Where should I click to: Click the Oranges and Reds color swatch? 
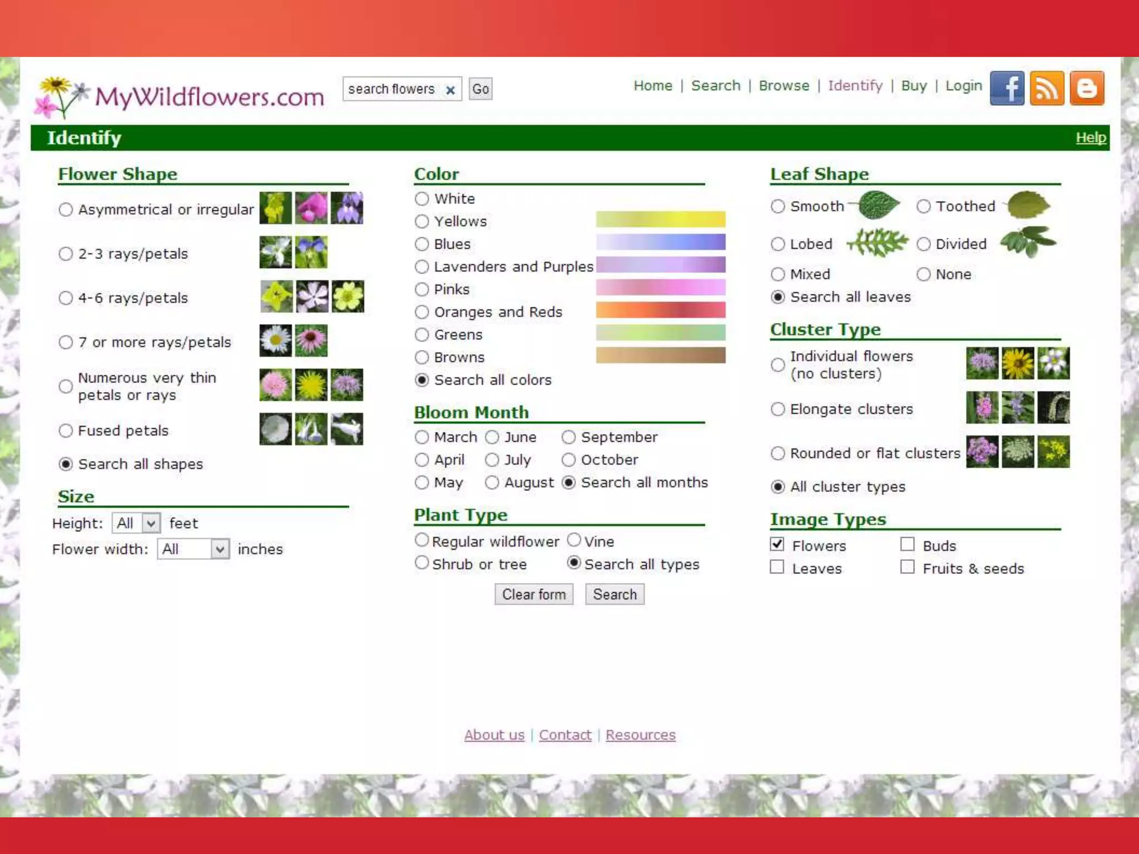pos(660,310)
